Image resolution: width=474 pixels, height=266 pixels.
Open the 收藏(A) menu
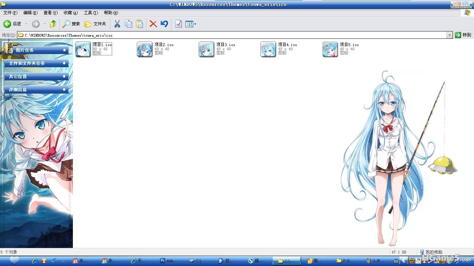click(x=70, y=13)
